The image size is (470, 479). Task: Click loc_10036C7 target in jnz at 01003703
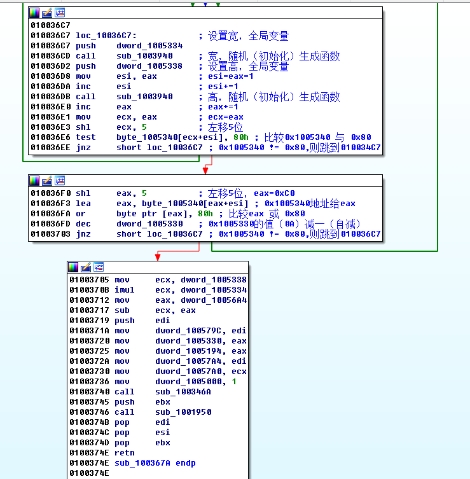[175, 234]
